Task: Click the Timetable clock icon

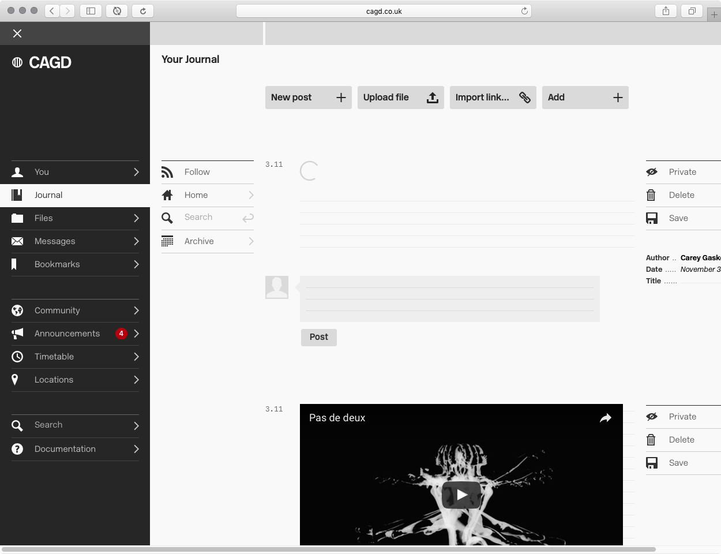Action: click(17, 357)
